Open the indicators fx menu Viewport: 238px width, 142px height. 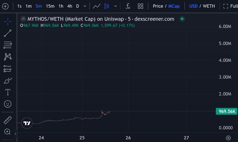[x=128, y=6]
